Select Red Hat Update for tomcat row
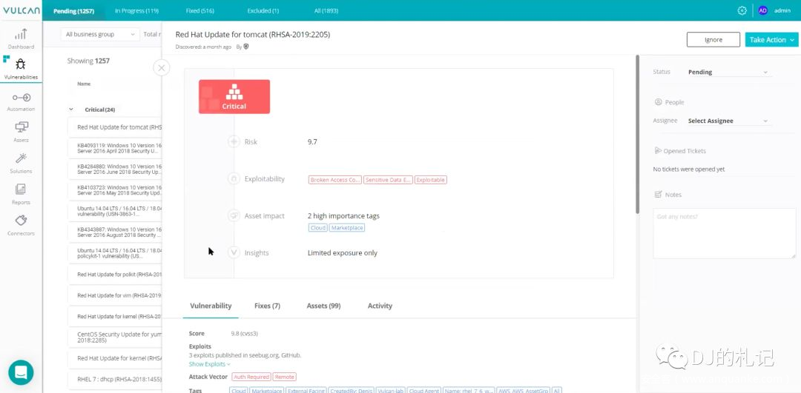This screenshot has width=801, height=393. 115,127
